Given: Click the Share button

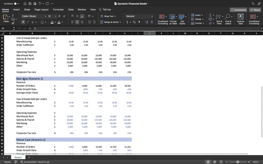Looking at the screenshot, I should coord(255,10).
